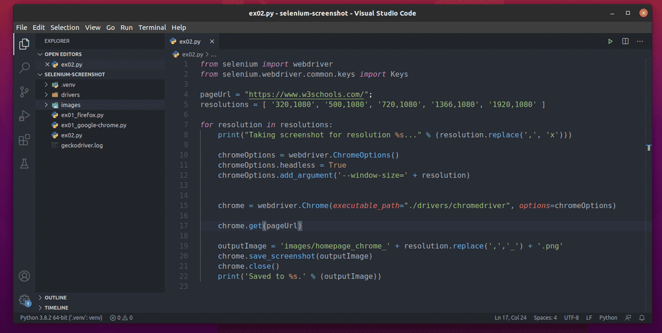The height and width of the screenshot is (333, 662).
Task: Open the Terminal menu
Action: coord(152,27)
